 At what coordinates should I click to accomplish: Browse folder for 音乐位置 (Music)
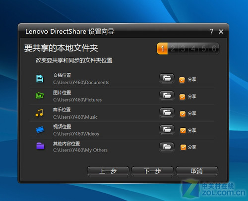[167, 113]
